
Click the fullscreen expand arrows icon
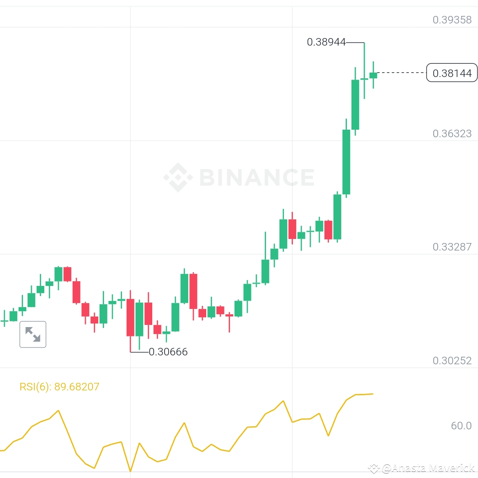pos(33,334)
